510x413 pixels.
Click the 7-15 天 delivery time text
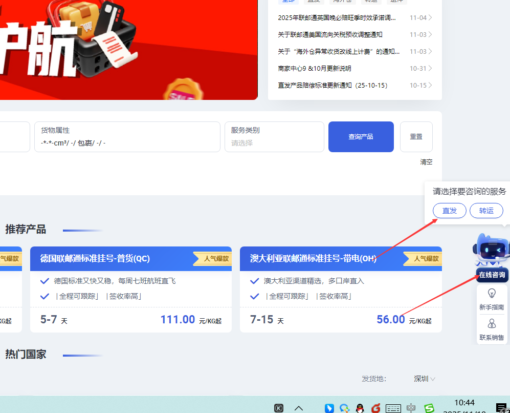point(267,320)
